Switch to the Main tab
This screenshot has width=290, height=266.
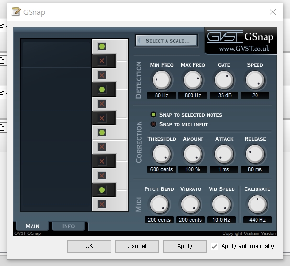(x=33, y=226)
